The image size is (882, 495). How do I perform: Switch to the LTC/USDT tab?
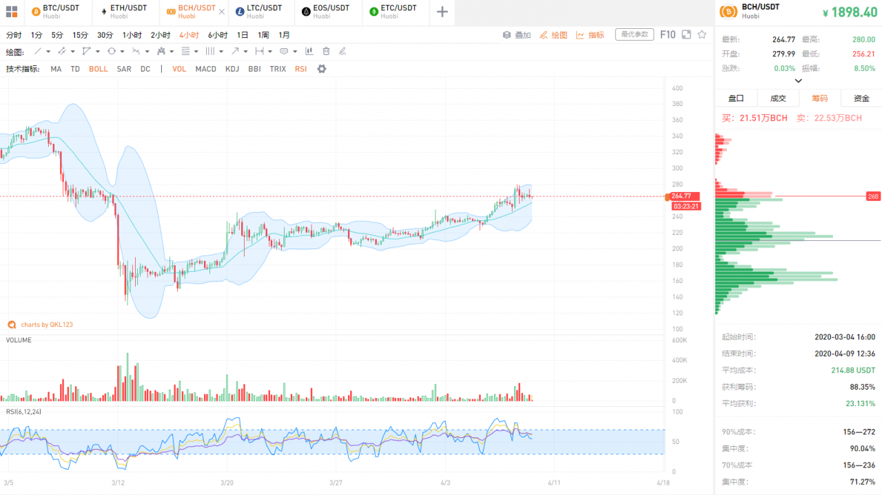coord(260,12)
